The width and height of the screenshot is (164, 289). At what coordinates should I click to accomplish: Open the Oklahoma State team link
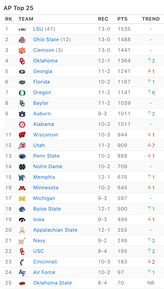tap(53, 283)
